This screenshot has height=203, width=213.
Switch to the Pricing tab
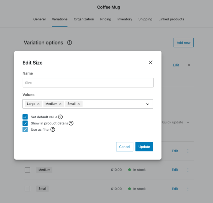click(x=106, y=19)
